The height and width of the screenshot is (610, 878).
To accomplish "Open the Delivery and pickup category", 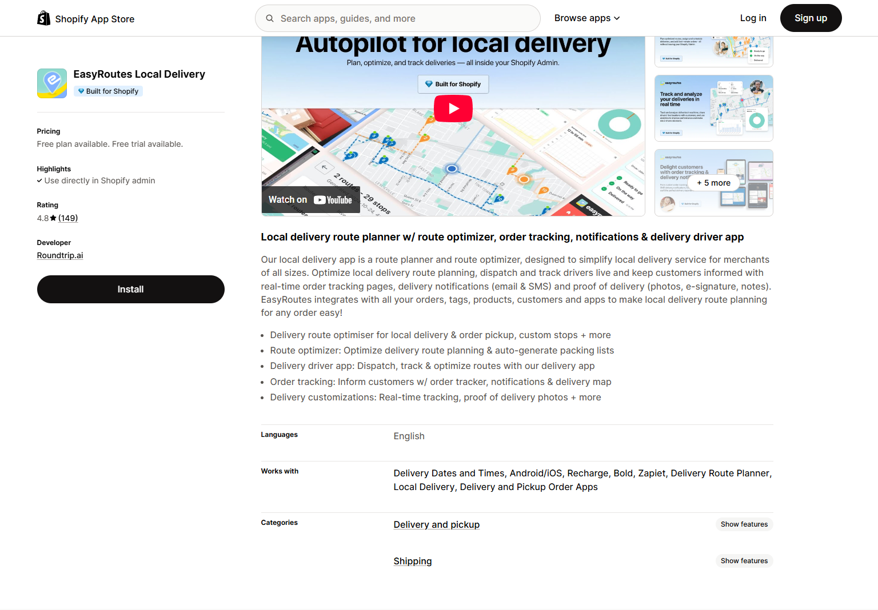I will pyautogui.click(x=436, y=525).
